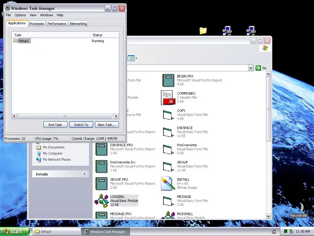Select the DSKSPACE.FRX report icon
Image resolution: width=314 pixels, height=236 pixels.
point(101,149)
